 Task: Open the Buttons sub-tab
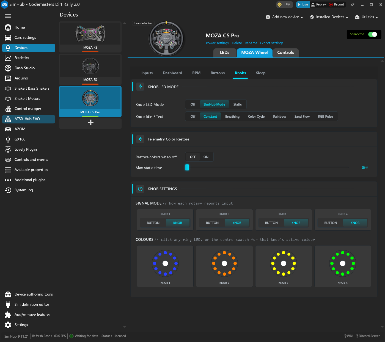coord(218,73)
